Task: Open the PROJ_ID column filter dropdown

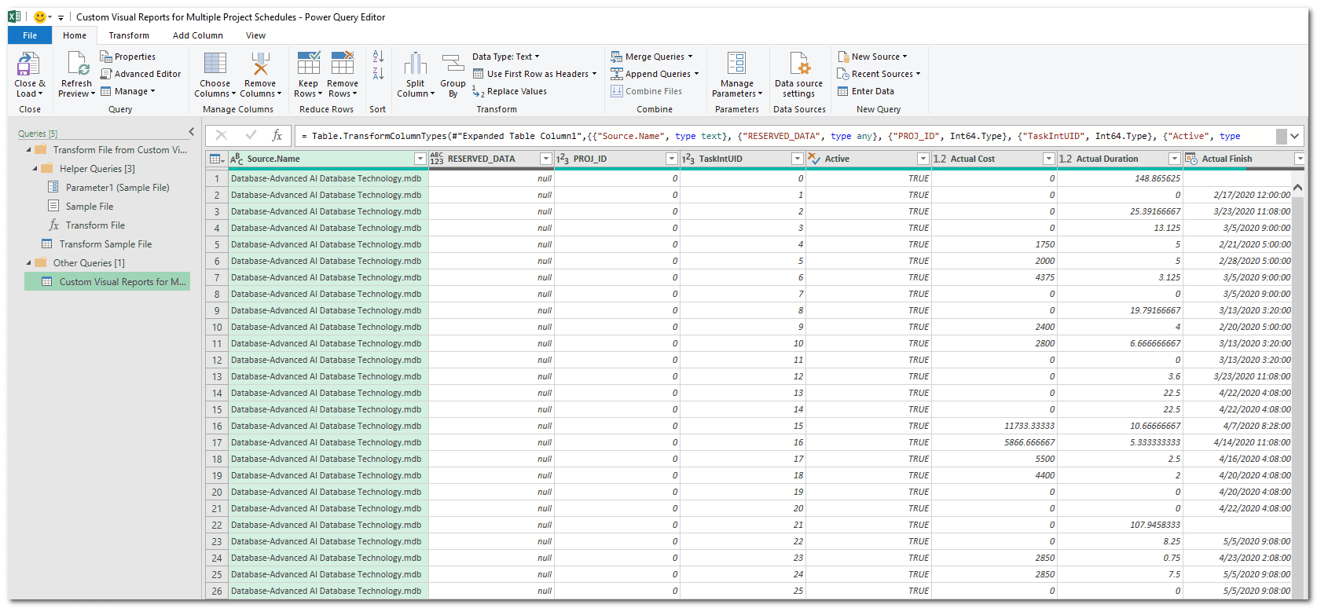Action: coord(672,159)
